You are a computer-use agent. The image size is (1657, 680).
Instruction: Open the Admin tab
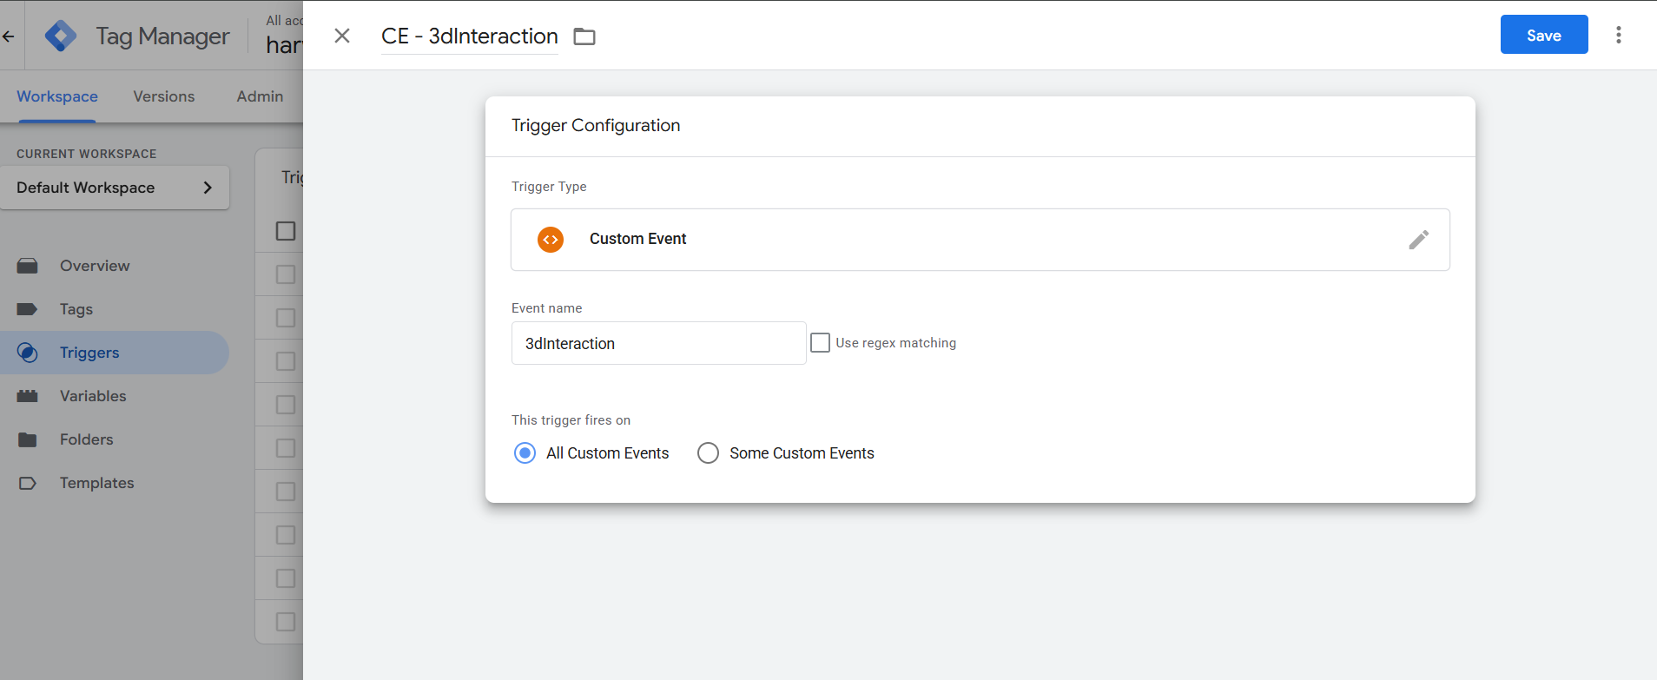(260, 96)
